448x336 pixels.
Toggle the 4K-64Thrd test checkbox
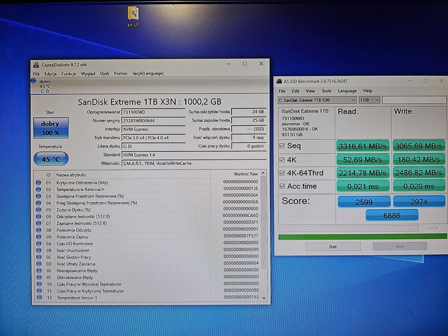282,173
